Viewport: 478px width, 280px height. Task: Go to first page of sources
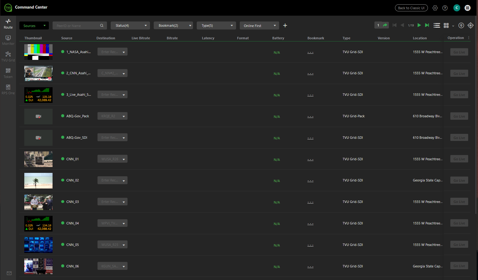(x=394, y=25)
